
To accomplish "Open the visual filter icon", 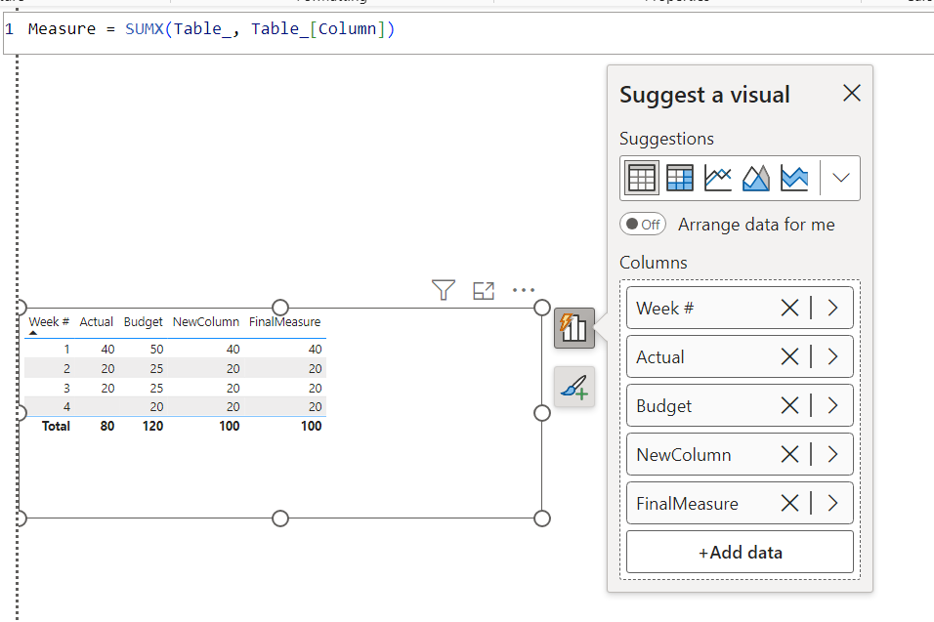I will point(444,290).
